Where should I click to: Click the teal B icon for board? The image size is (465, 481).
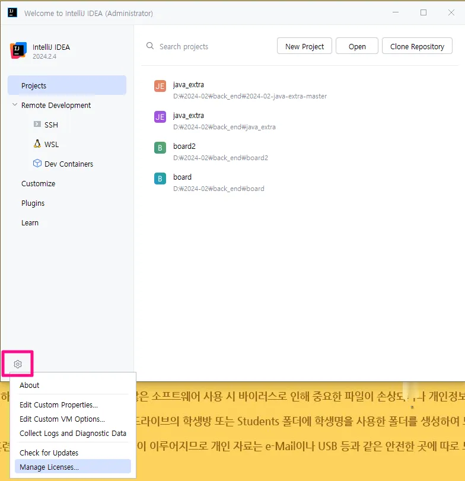tap(160, 179)
